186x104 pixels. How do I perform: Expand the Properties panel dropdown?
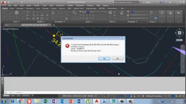[x=132, y=22]
